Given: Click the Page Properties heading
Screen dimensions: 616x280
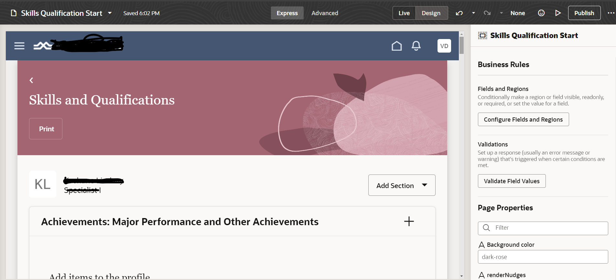Looking at the screenshot, I should pos(505,208).
